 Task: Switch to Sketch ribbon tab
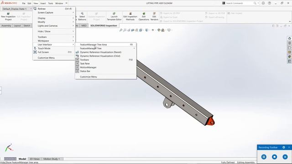pos(27,26)
